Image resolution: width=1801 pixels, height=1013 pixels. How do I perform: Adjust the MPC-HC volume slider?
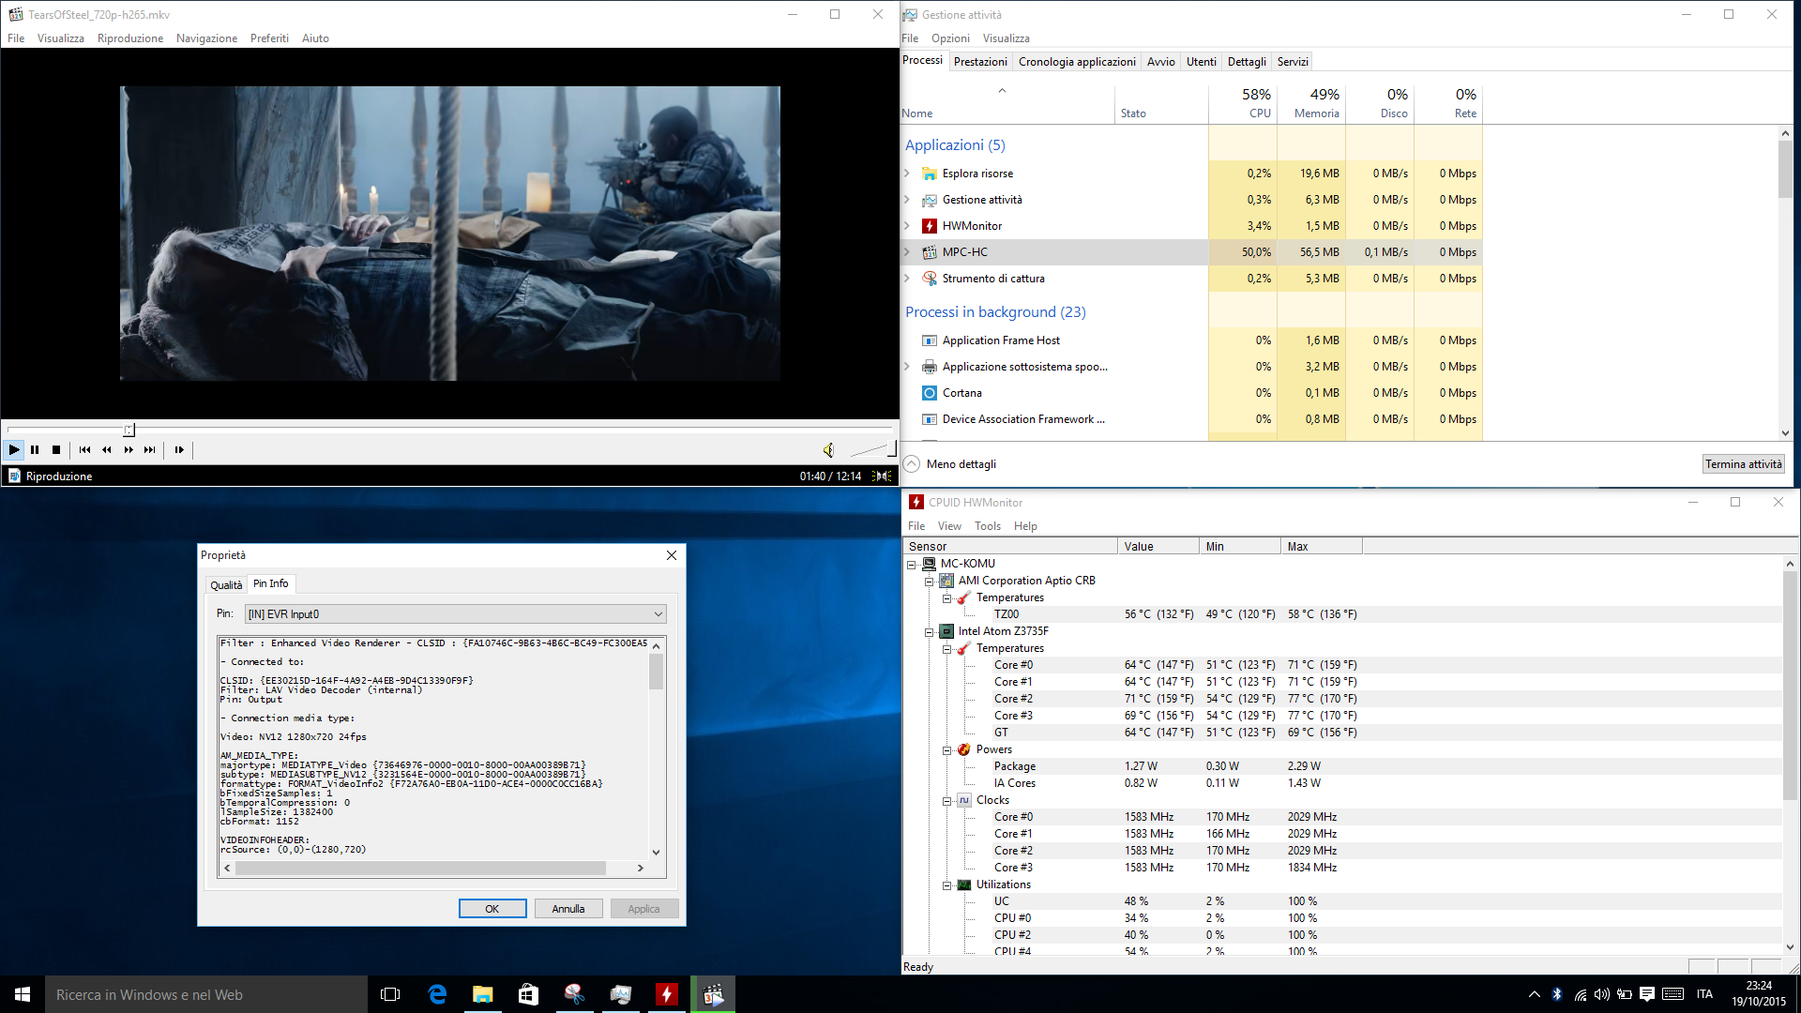pos(872,450)
